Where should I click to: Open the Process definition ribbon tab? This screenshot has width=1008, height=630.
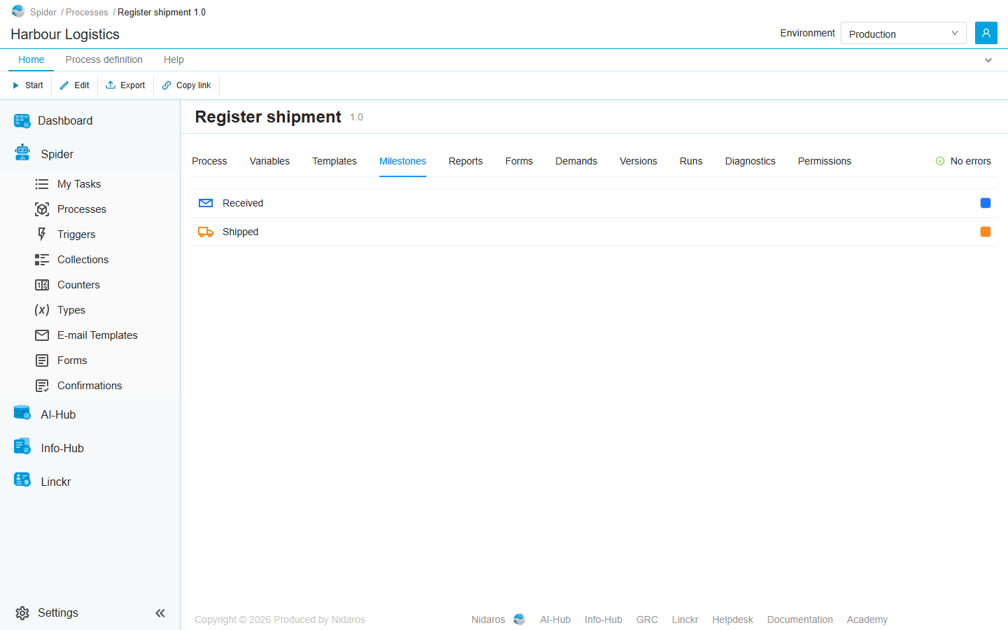[104, 59]
